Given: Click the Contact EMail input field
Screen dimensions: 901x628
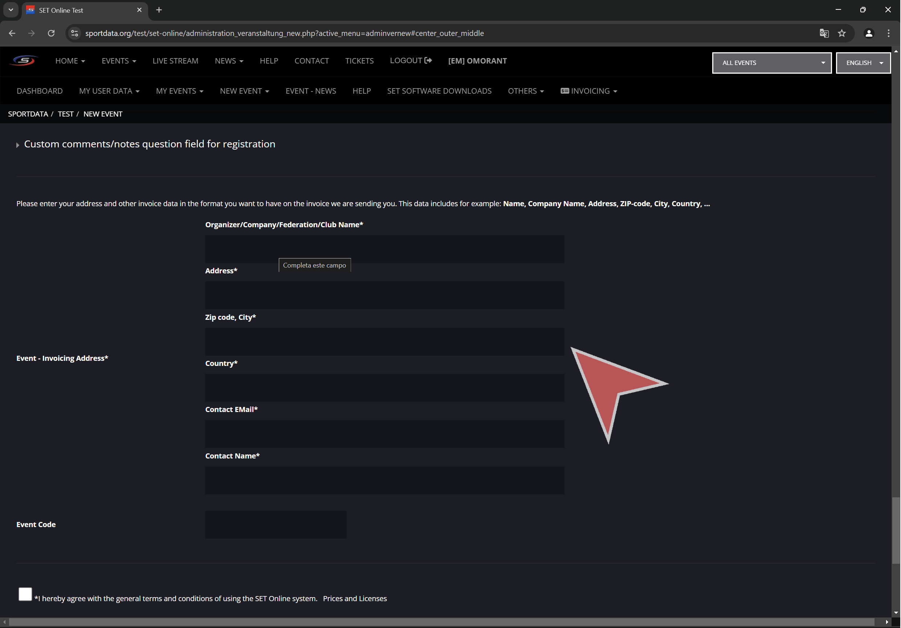Looking at the screenshot, I should [x=384, y=434].
